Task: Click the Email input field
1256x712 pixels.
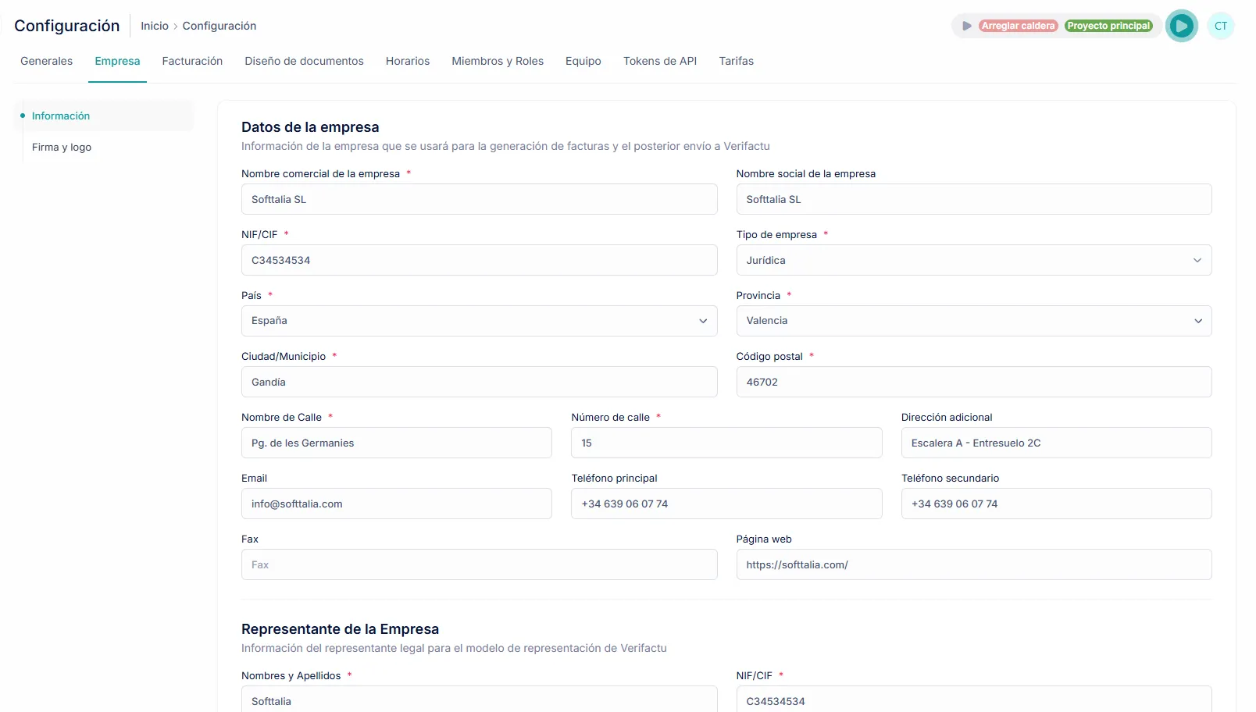Action: (x=396, y=504)
